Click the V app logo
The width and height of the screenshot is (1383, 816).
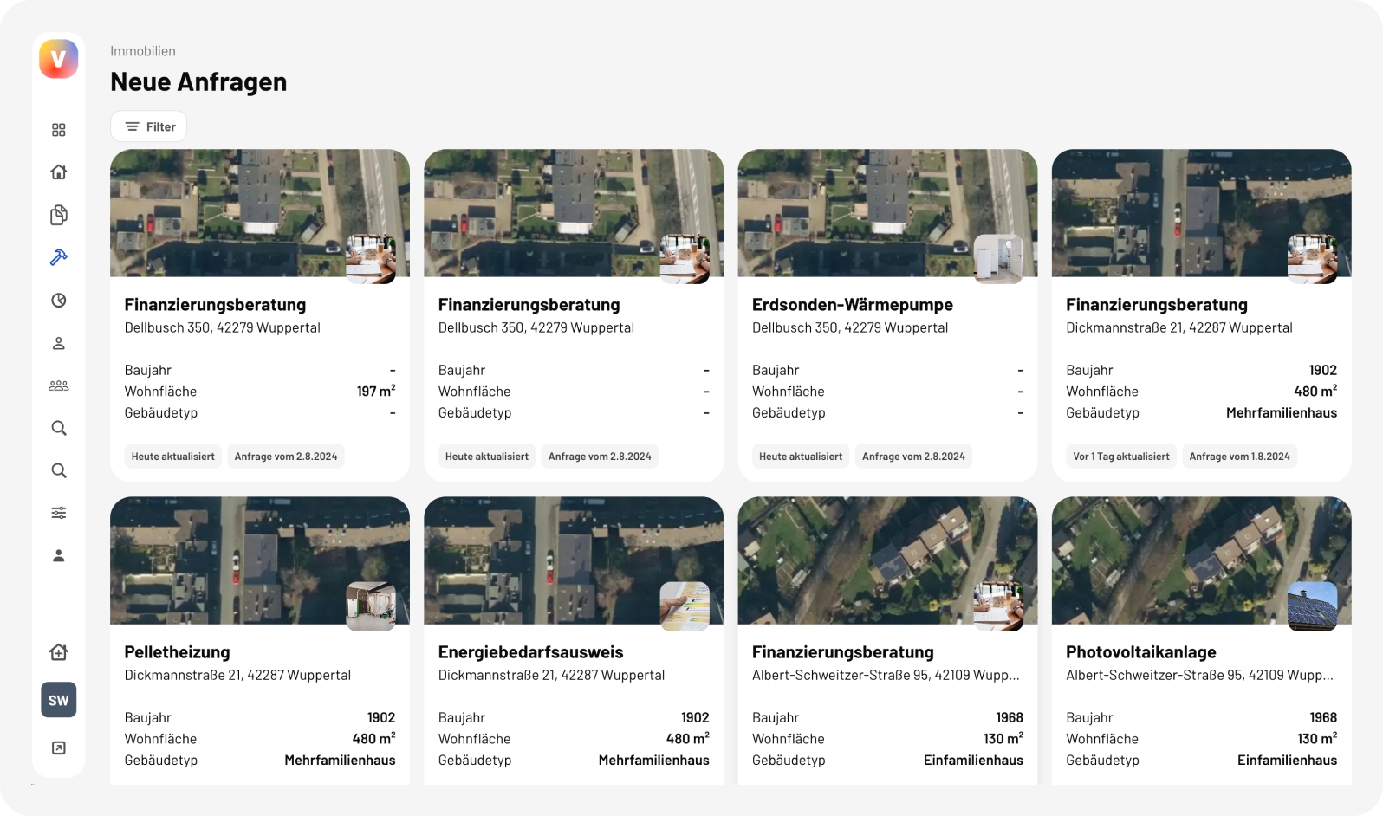click(x=58, y=59)
